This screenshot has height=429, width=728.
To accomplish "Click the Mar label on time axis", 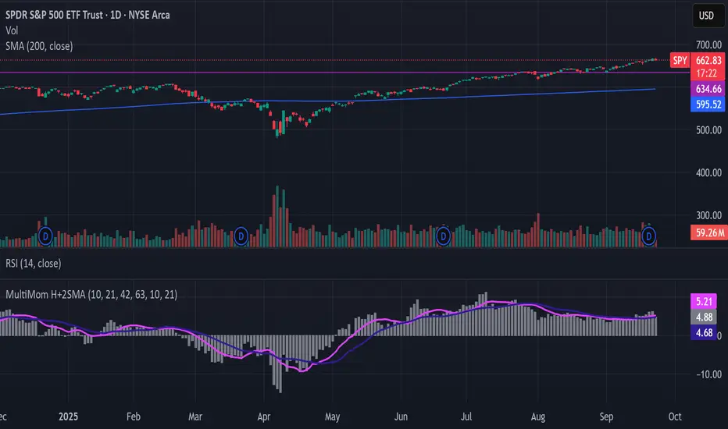I will (195, 417).
